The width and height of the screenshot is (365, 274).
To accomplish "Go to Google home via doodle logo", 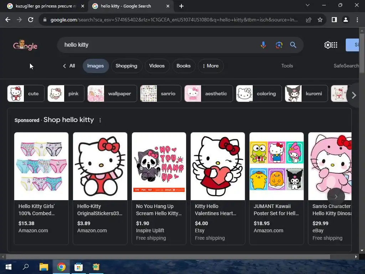I will tap(25, 45).
